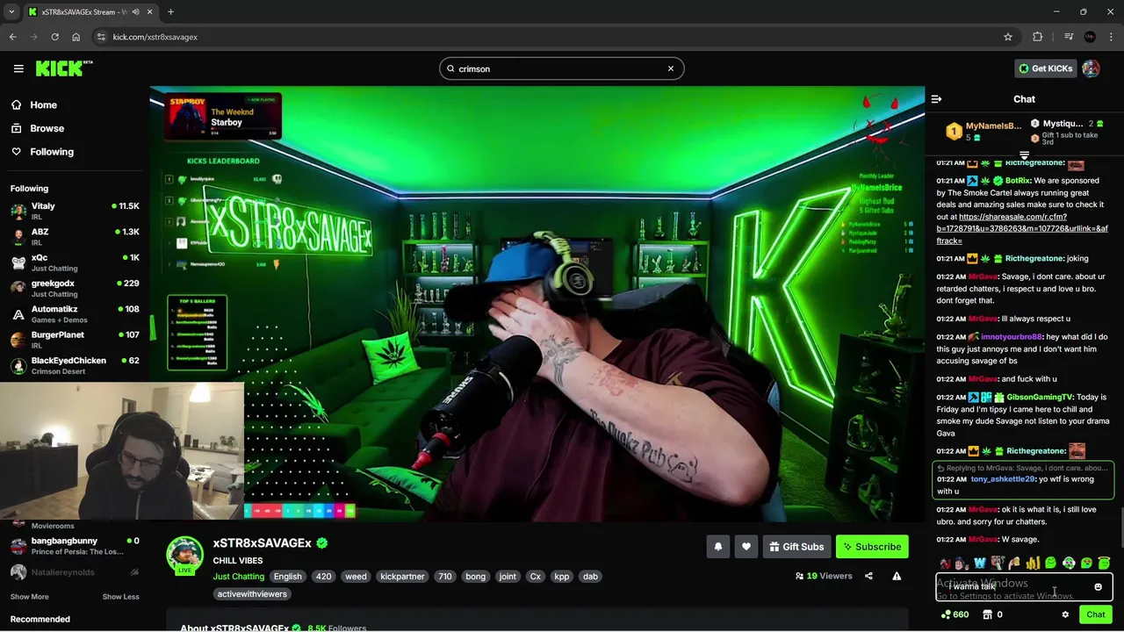Mute tab audio speaker icon

(135, 11)
